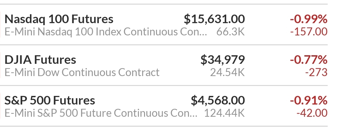The image size is (341, 127).
Task: Open the Nasdaq 100 Futures title
Action: click(59, 19)
